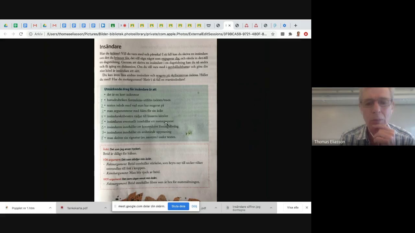Click the line 'man skriver sin signatur' under texten
415x233 pixels.
click(141, 138)
